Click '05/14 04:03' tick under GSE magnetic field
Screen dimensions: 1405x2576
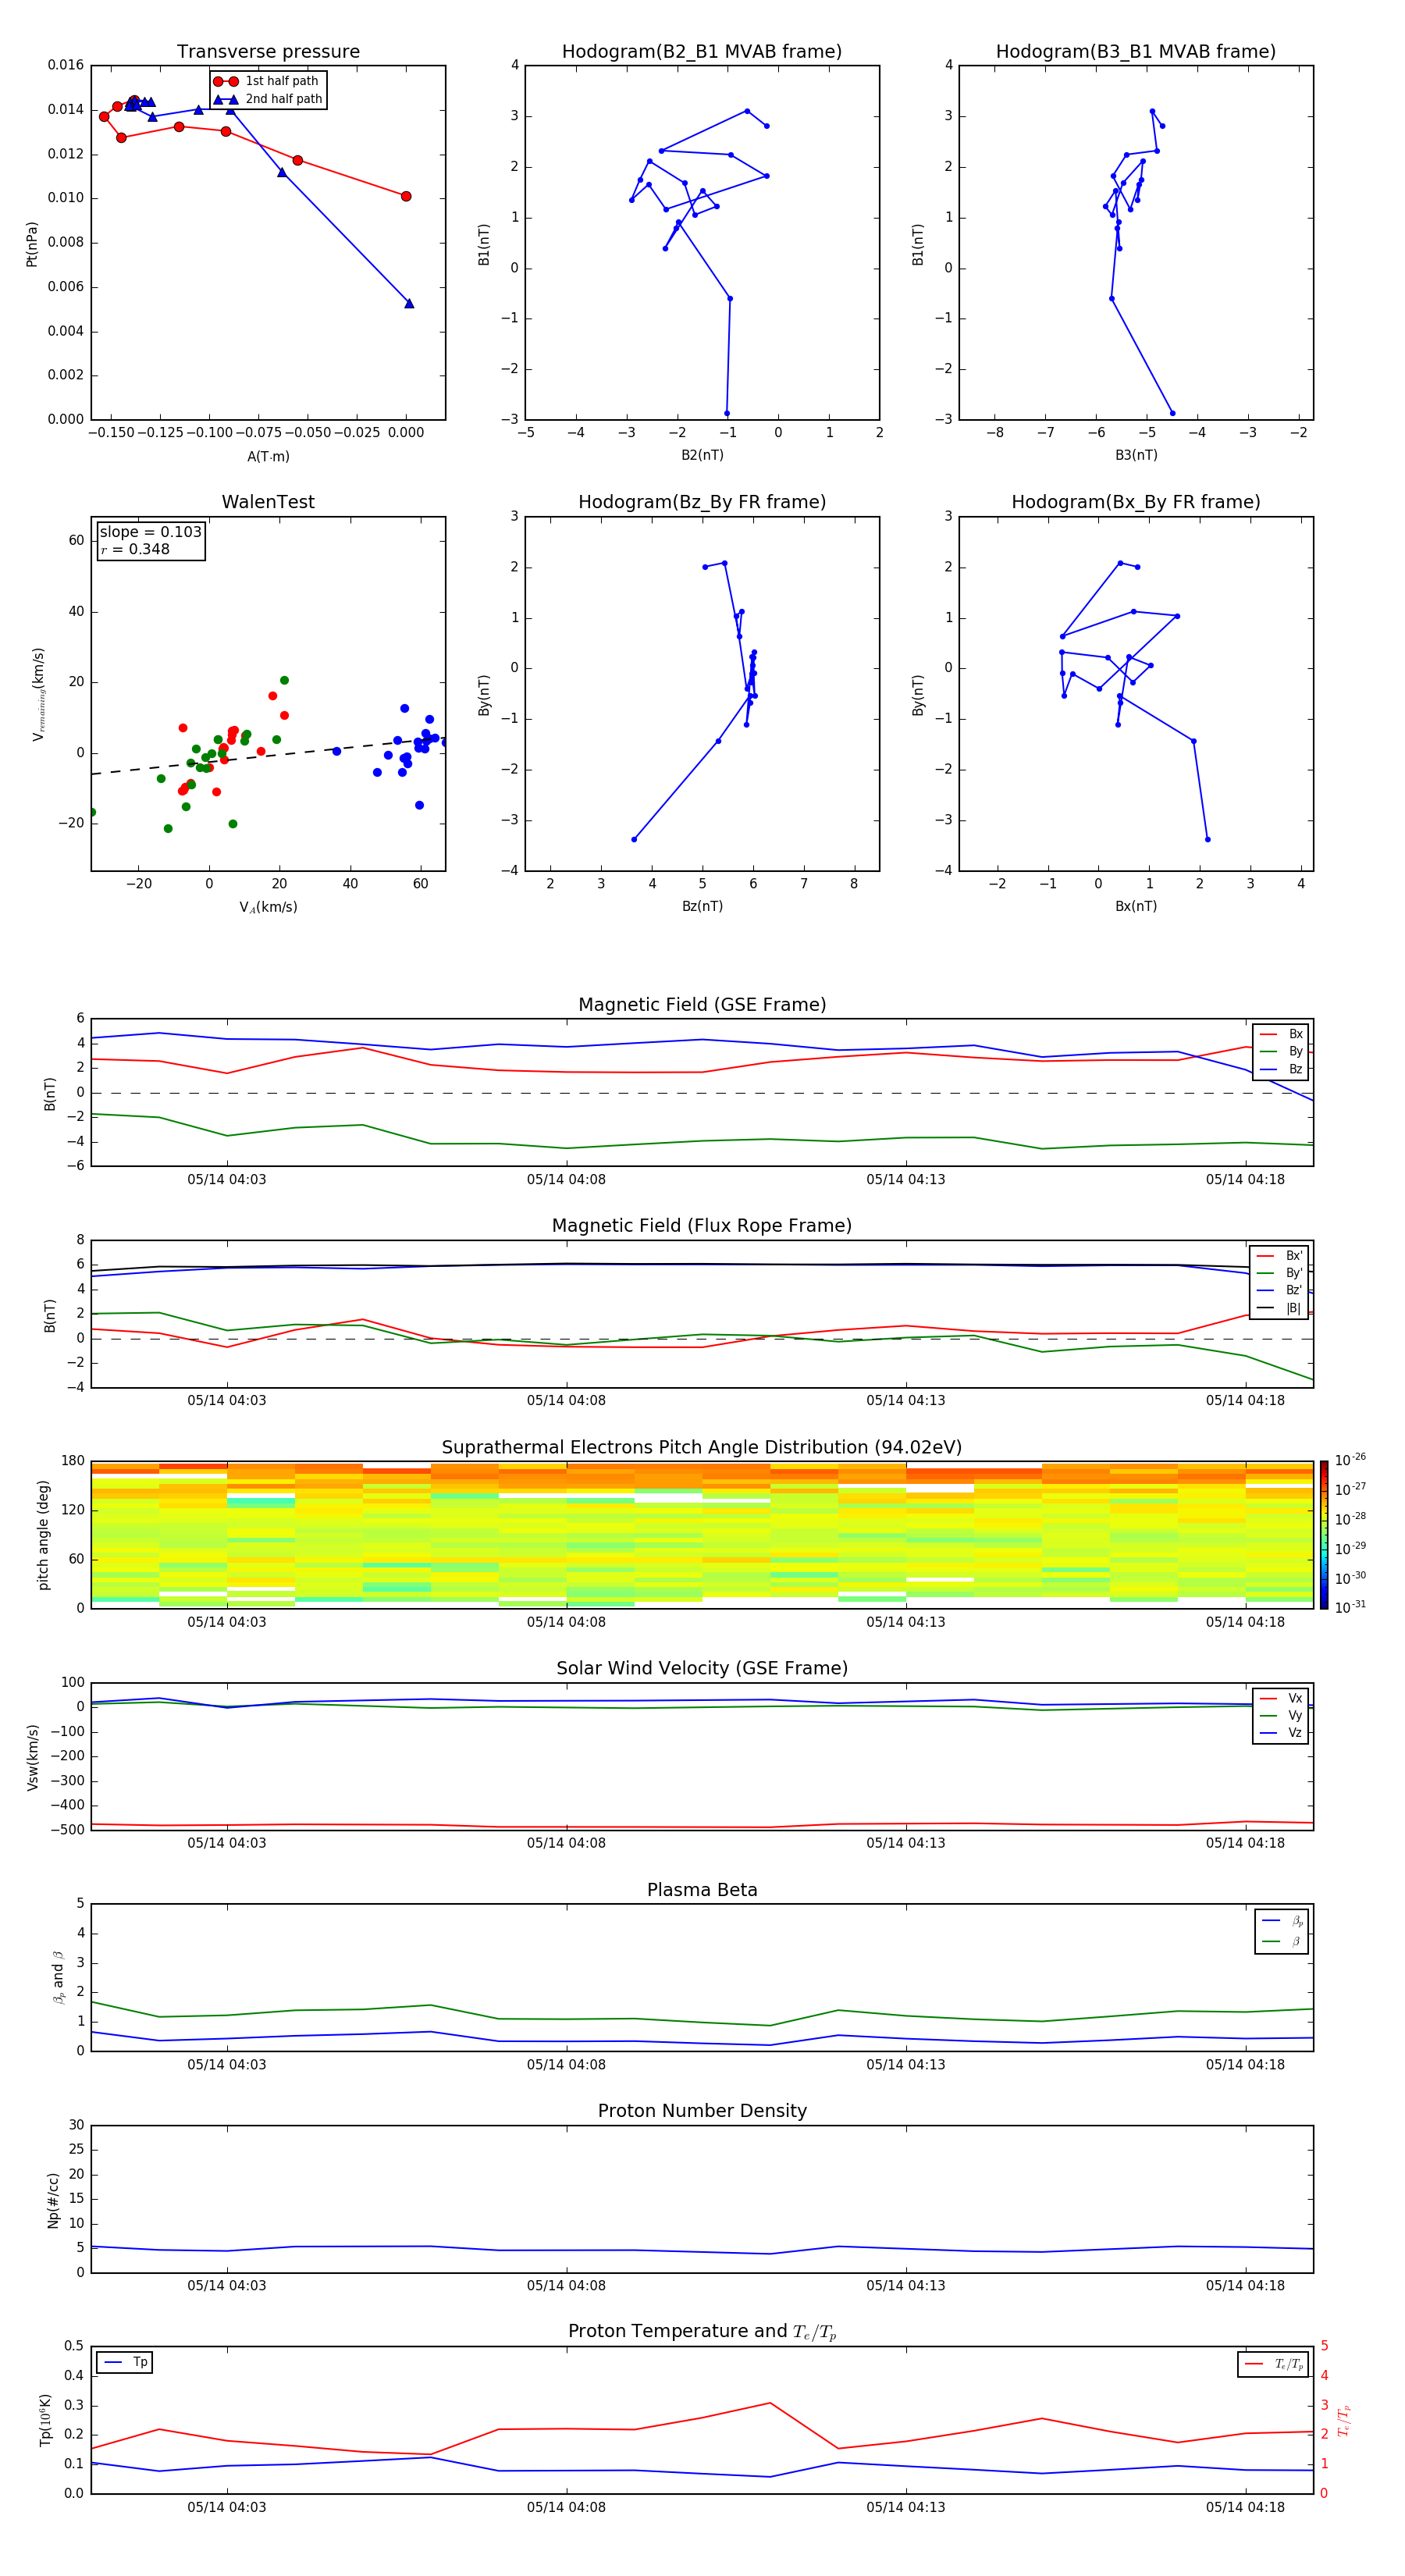pyautogui.click(x=227, y=1180)
